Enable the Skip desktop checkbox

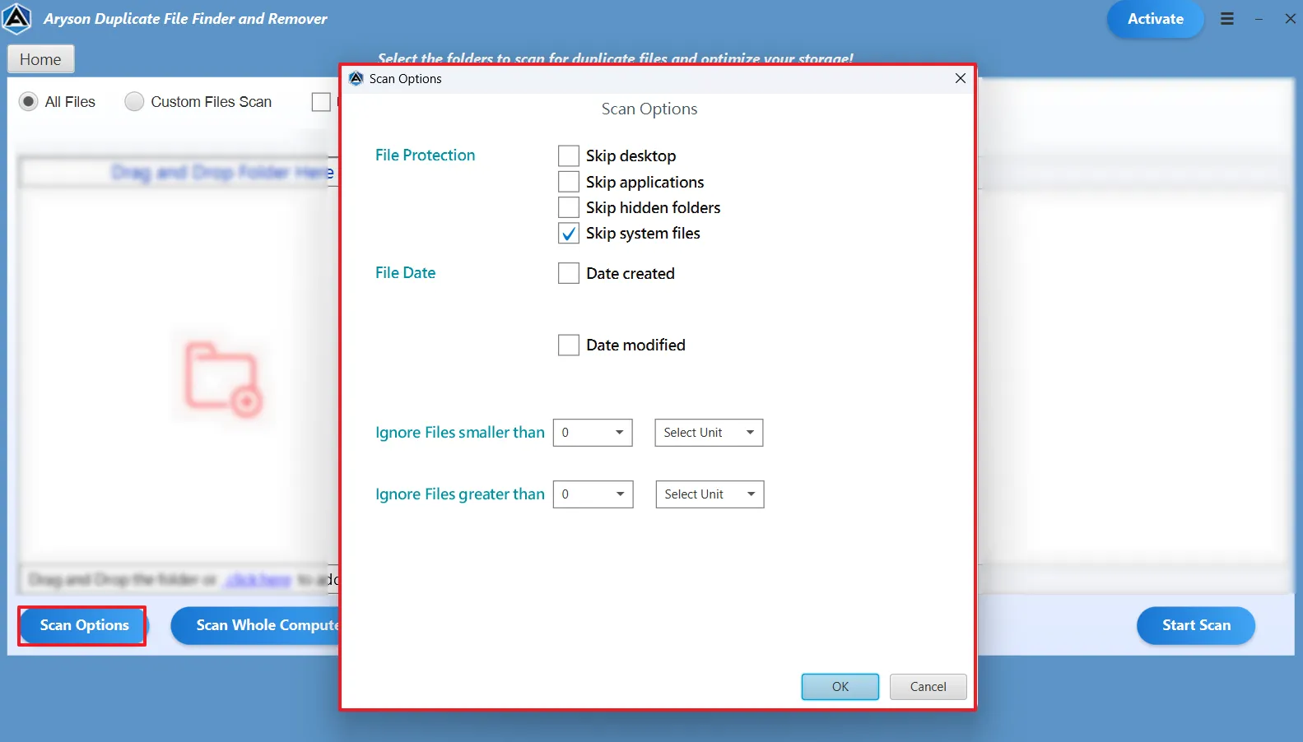(569, 156)
